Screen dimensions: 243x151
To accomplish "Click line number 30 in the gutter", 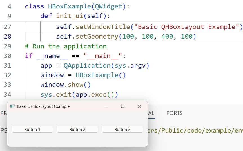I will [8, 56].
